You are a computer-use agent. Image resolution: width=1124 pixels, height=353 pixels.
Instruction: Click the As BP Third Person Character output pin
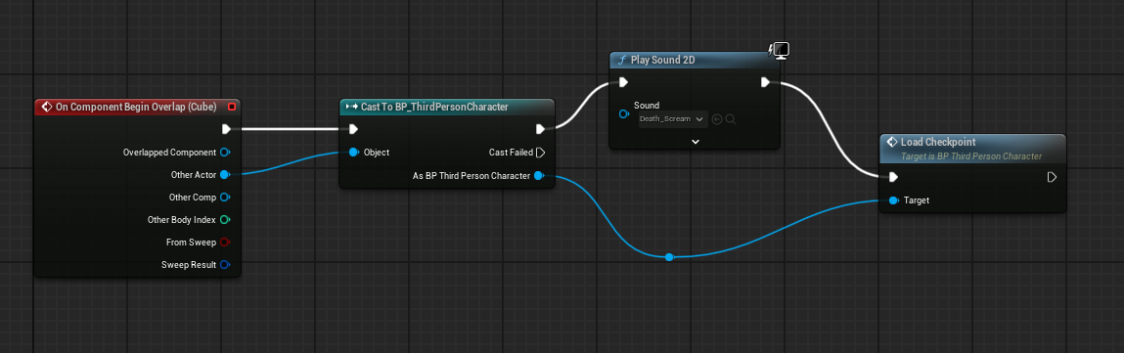pyautogui.click(x=539, y=175)
